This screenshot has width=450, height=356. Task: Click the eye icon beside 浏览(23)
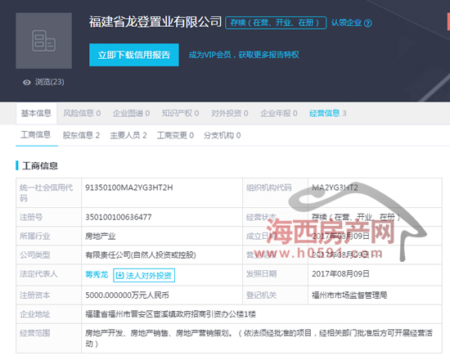[x=27, y=83]
